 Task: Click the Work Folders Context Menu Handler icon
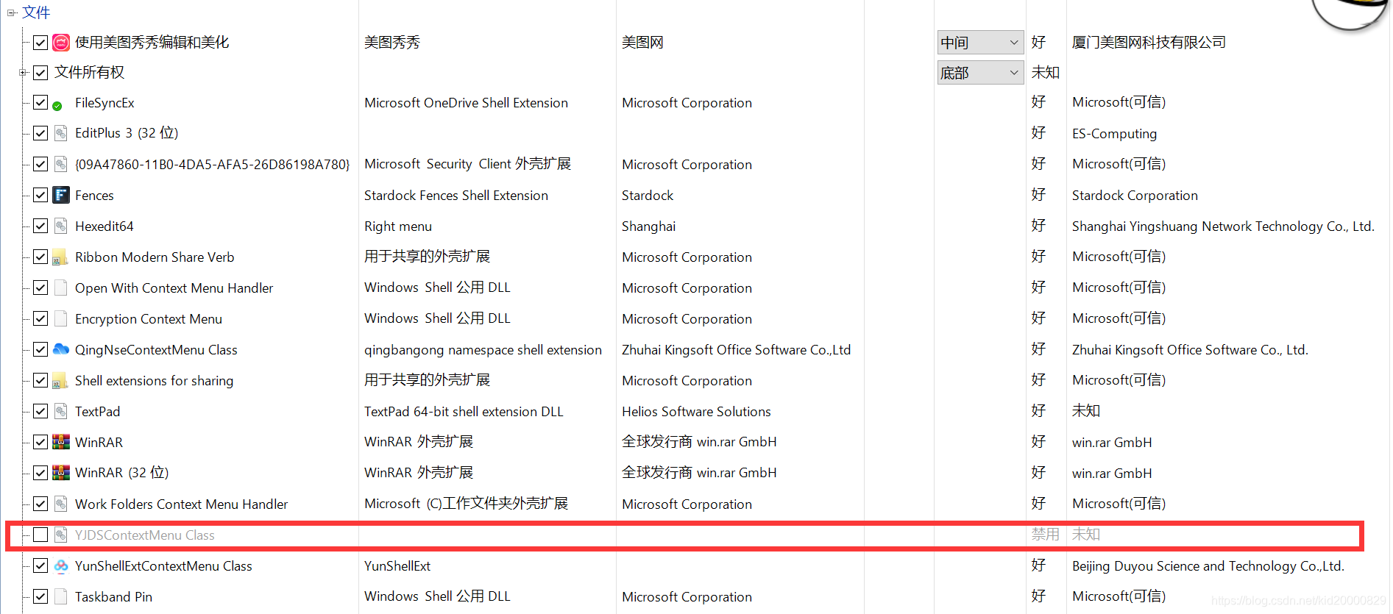click(61, 504)
